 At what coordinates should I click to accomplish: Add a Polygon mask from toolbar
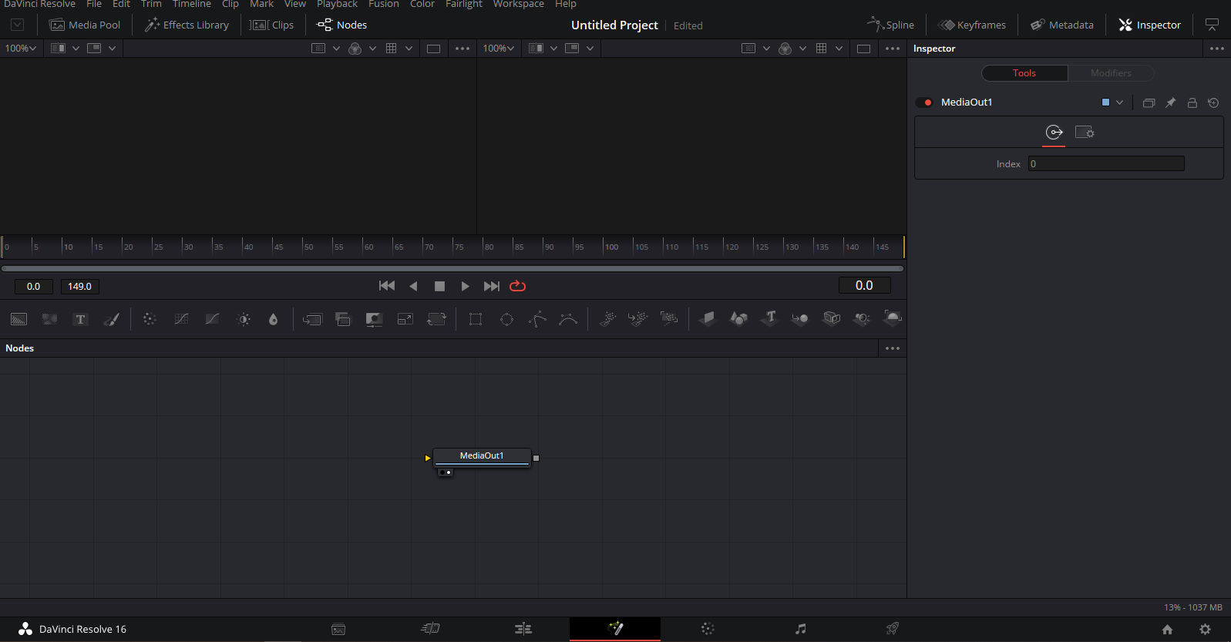pos(537,319)
